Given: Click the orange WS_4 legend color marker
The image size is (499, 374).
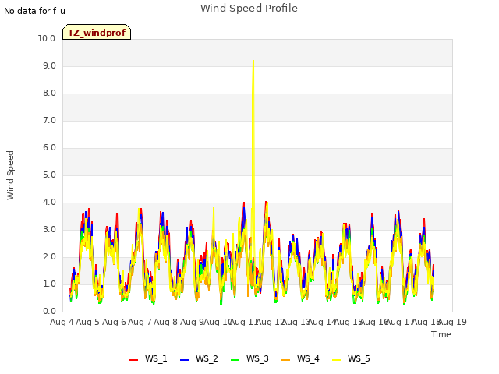Looking at the screenshot, I should (286, 360).
